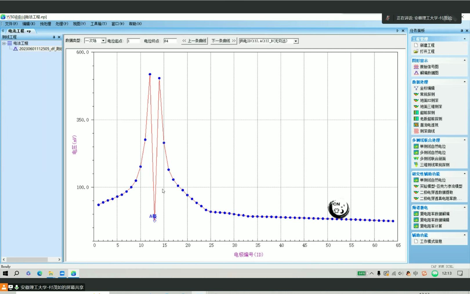Open 二极电穿透数据提取 icon
The width and height of the screenshot is (470, 294).
pos(416,192)
